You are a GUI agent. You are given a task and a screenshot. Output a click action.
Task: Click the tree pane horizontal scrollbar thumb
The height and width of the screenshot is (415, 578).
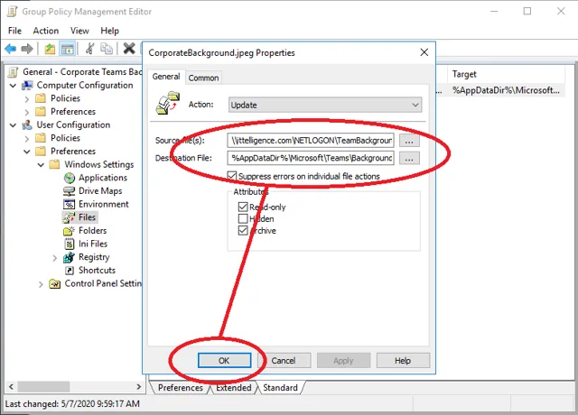coord(44,387)
